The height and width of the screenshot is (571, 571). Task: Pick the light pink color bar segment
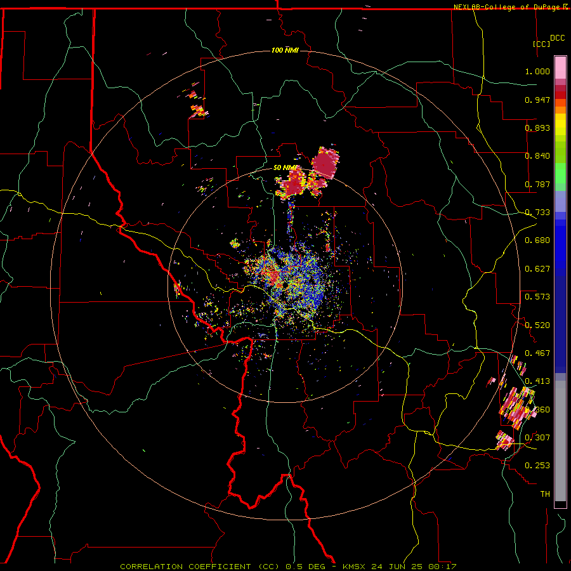[x=560, y=67]
